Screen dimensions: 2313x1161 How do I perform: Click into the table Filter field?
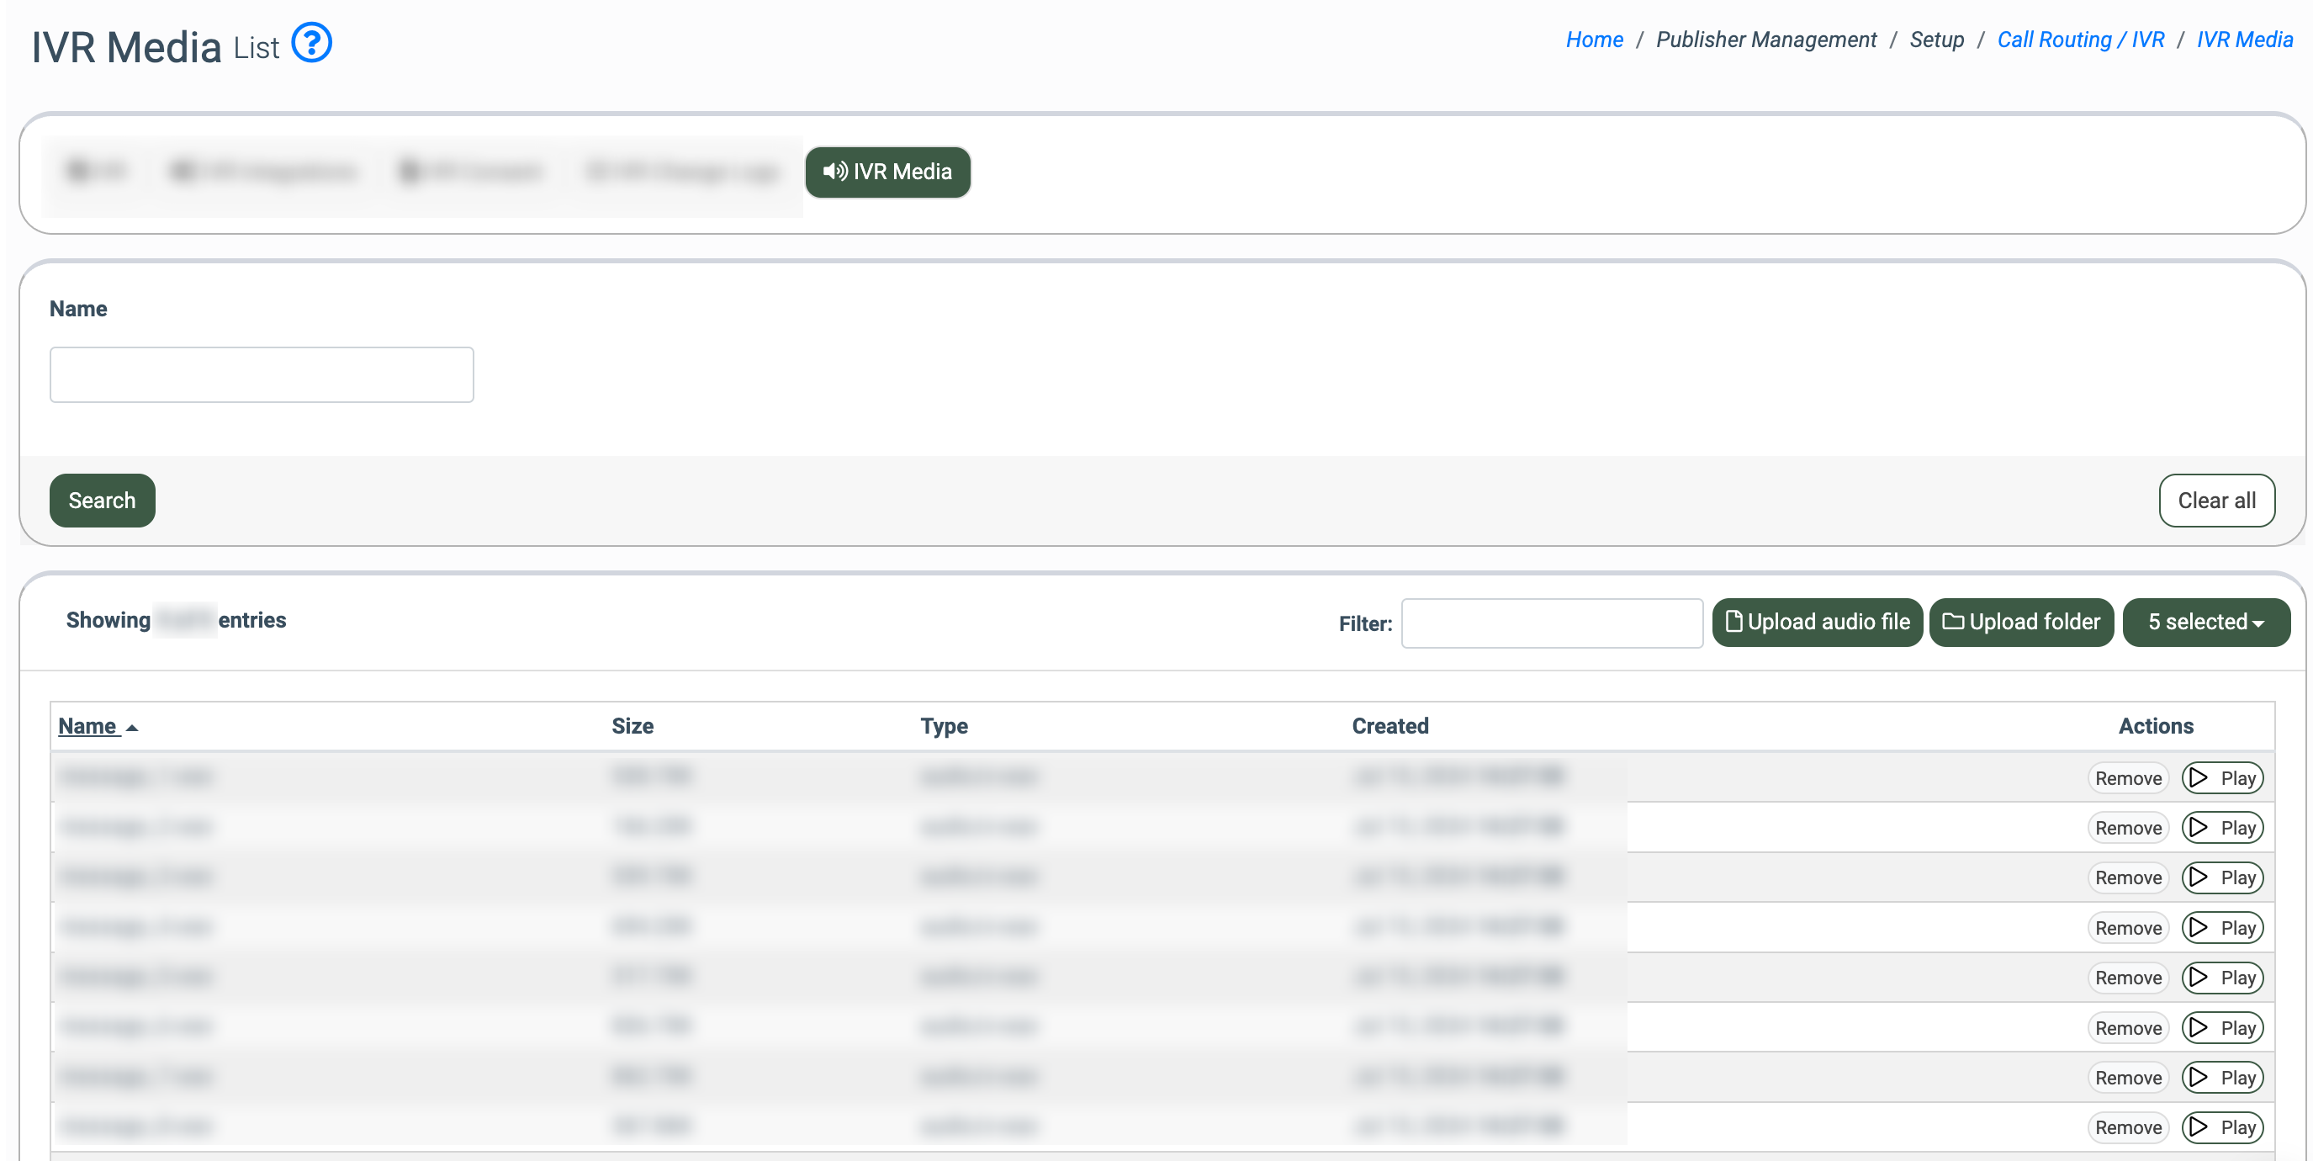point(1551,623)
